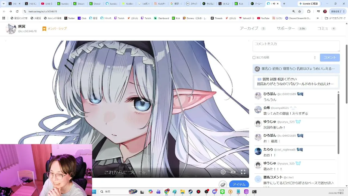This screenshot has height=196, width=348.
Task: Open the アーカイブ archive tab
Action: pyautogui.click(x=253, y=29)
